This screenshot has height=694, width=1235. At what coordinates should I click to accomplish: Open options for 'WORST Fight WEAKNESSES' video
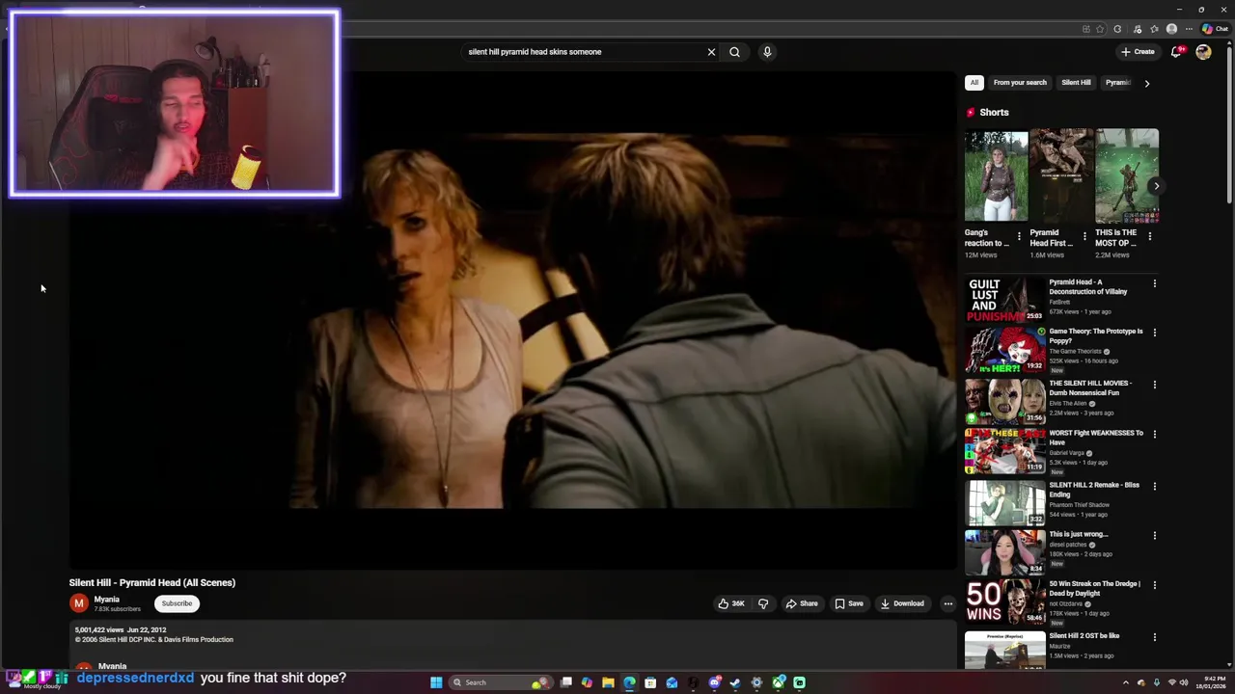click(1155, 434)
